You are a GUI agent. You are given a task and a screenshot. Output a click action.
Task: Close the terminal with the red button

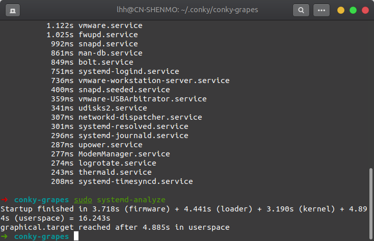point(365,10)
